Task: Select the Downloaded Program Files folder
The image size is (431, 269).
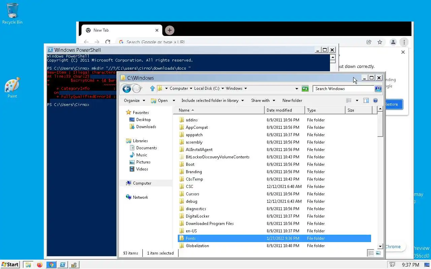Action: click(x=274, y=224)
